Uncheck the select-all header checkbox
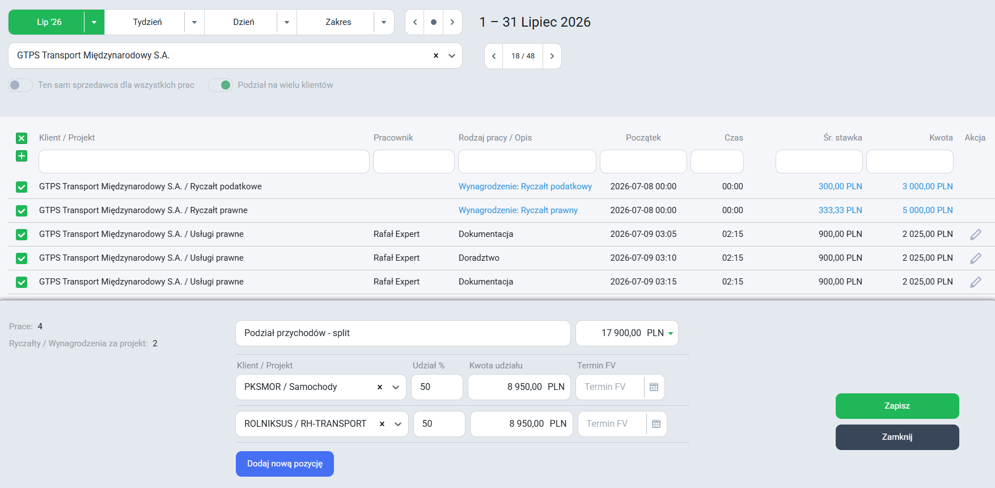This screenshot has height=488, width=995. pos(22,138)
